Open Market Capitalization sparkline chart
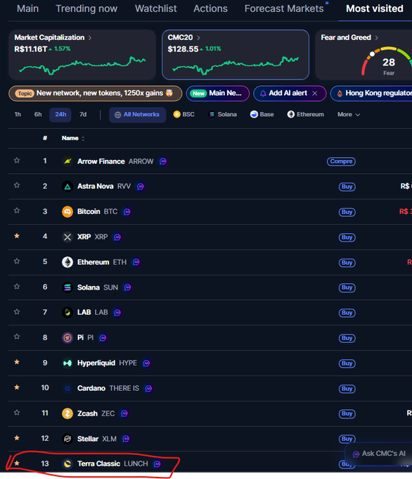This screenshot has height=479, width=412. [x=82, y=65]
